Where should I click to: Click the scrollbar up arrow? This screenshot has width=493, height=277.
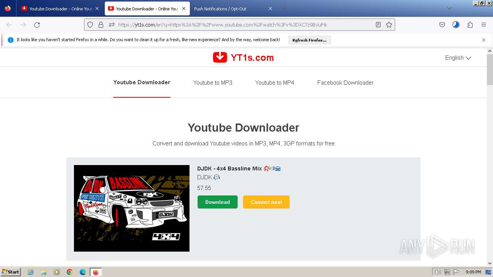490,51
